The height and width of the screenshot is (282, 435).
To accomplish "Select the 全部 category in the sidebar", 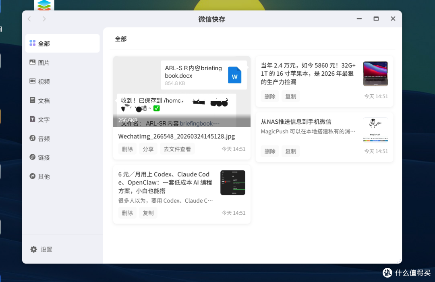I will coord(62,44).
